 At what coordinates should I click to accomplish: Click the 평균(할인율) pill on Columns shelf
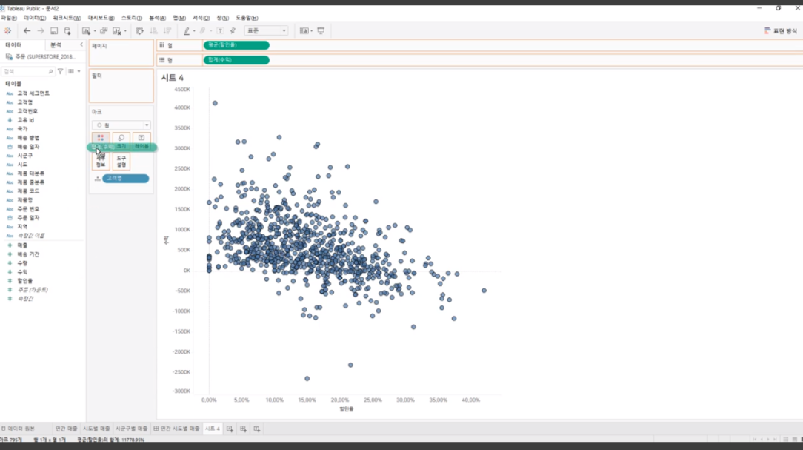pos(236,46)
